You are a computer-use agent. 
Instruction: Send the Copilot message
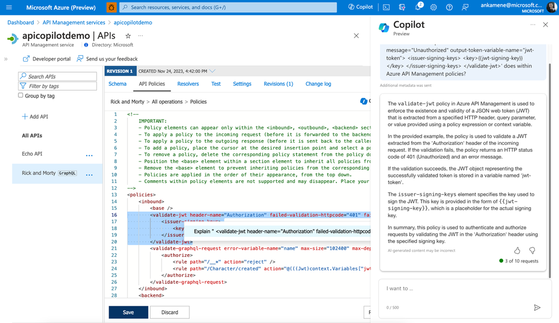[x=537, y=307]
